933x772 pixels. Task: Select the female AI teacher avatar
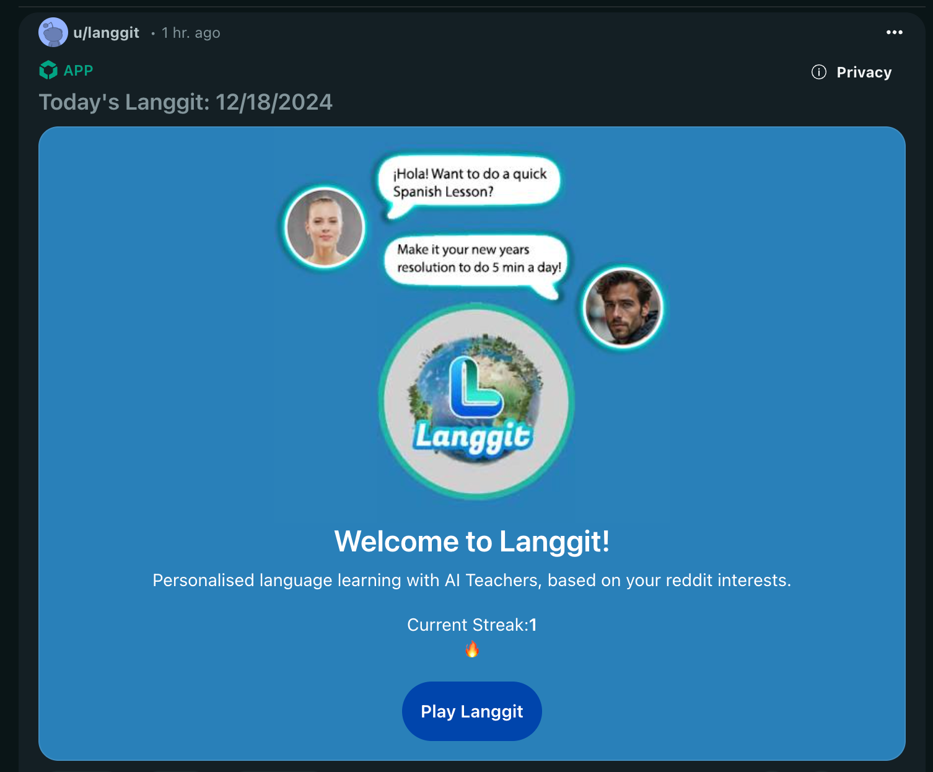(324, 227)
